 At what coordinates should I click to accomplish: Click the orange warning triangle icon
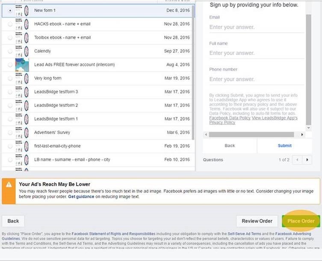click(x=9, y=185)
